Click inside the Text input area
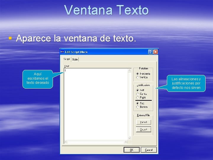The width and height of the screenshot is (213, 160). pos(96,104)
